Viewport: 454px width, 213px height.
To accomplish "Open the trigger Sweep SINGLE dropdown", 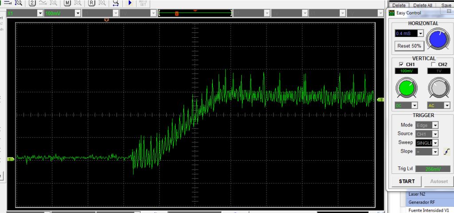I will (435, 143).
